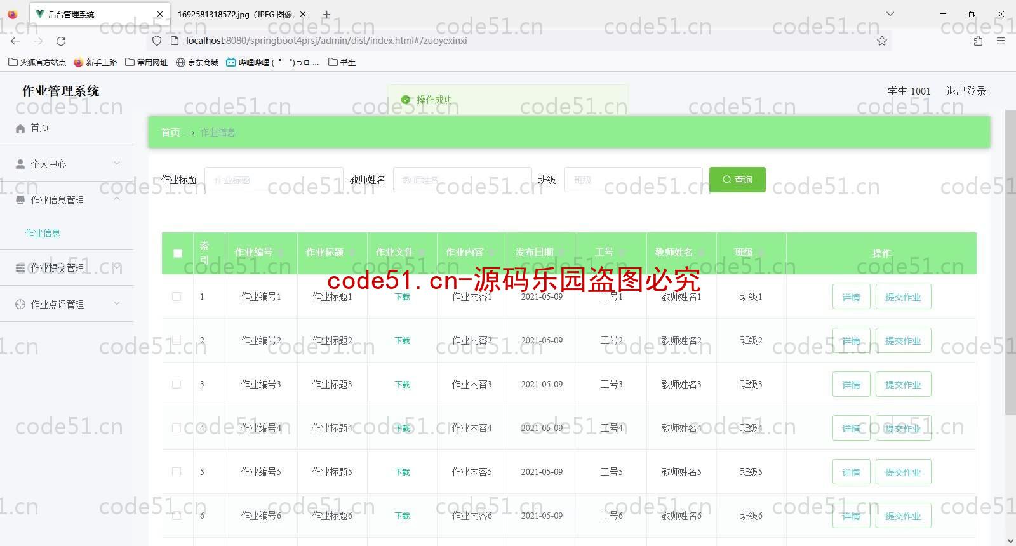1016x546 pixels.
Task: Check the row 6 checkbox
Action: tap(177, 516)
